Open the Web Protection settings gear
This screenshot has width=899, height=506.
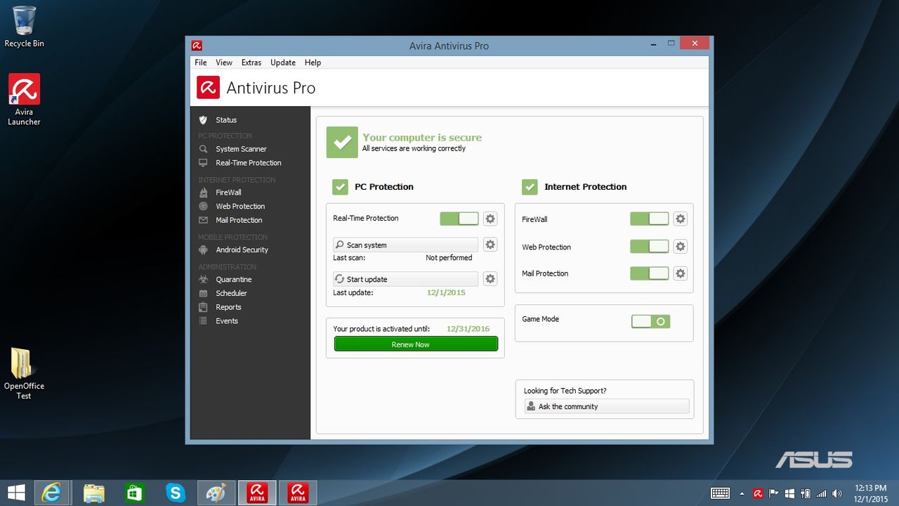(680, 247)
